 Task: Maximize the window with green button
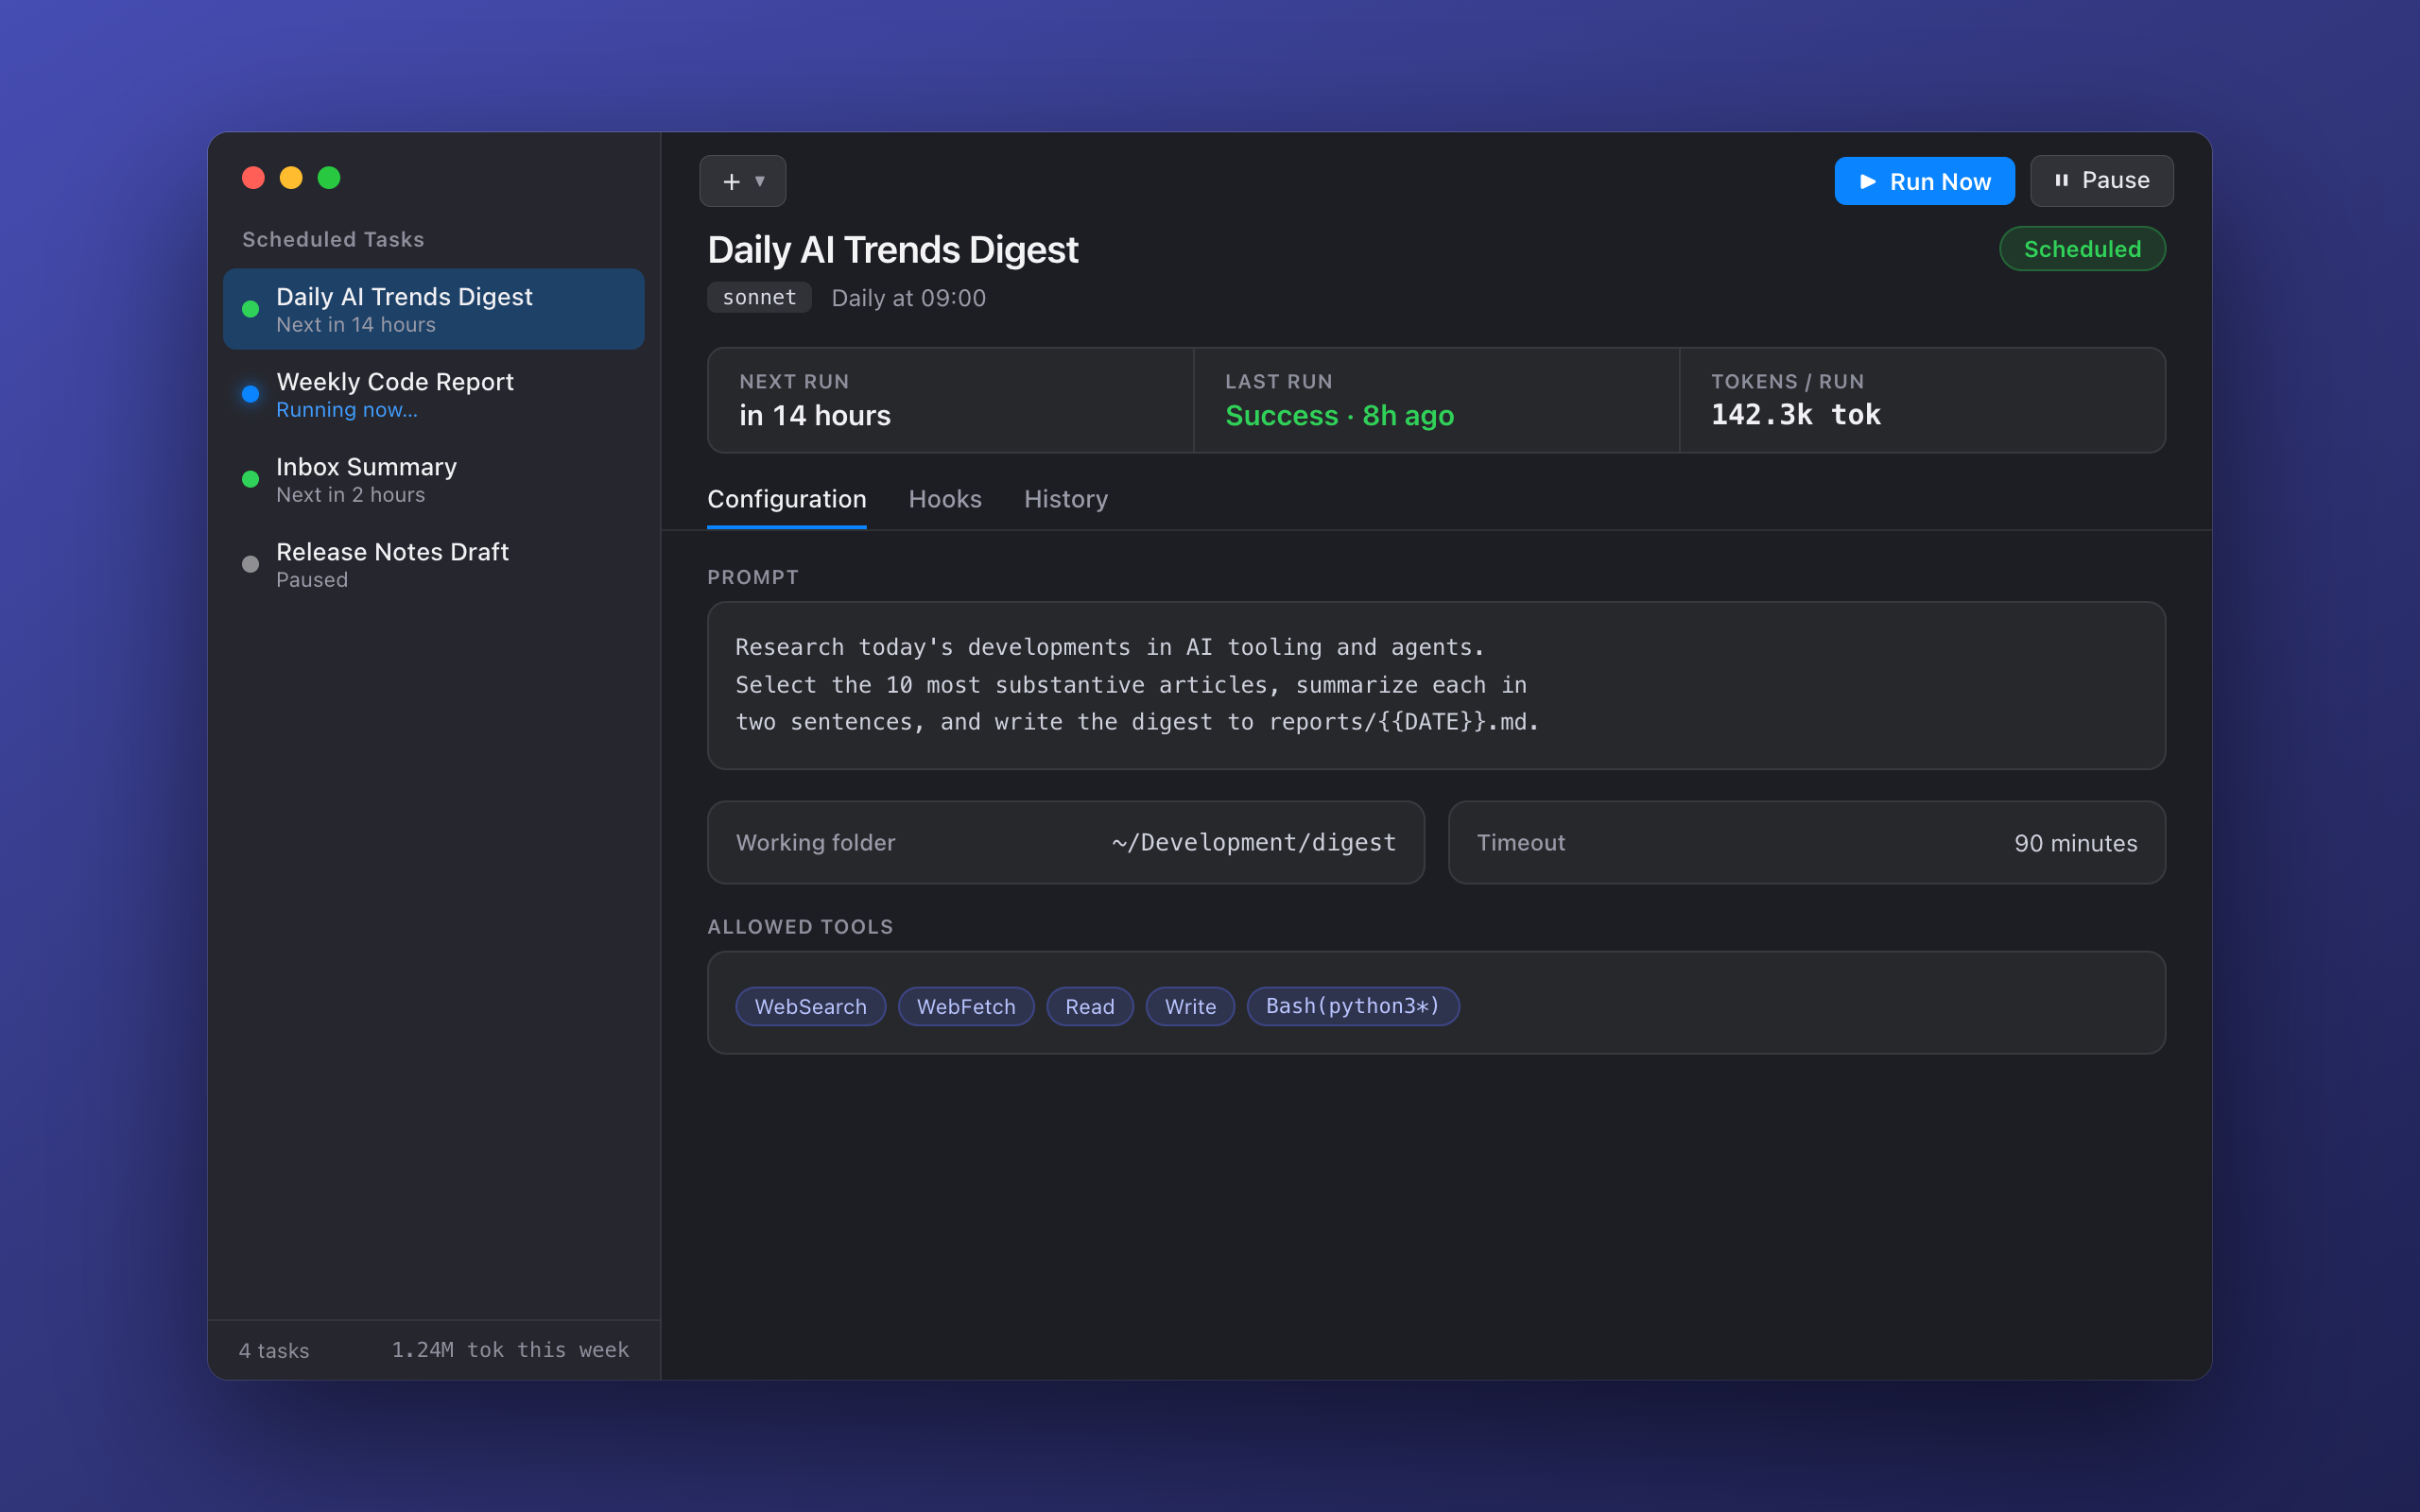(329, 178)
